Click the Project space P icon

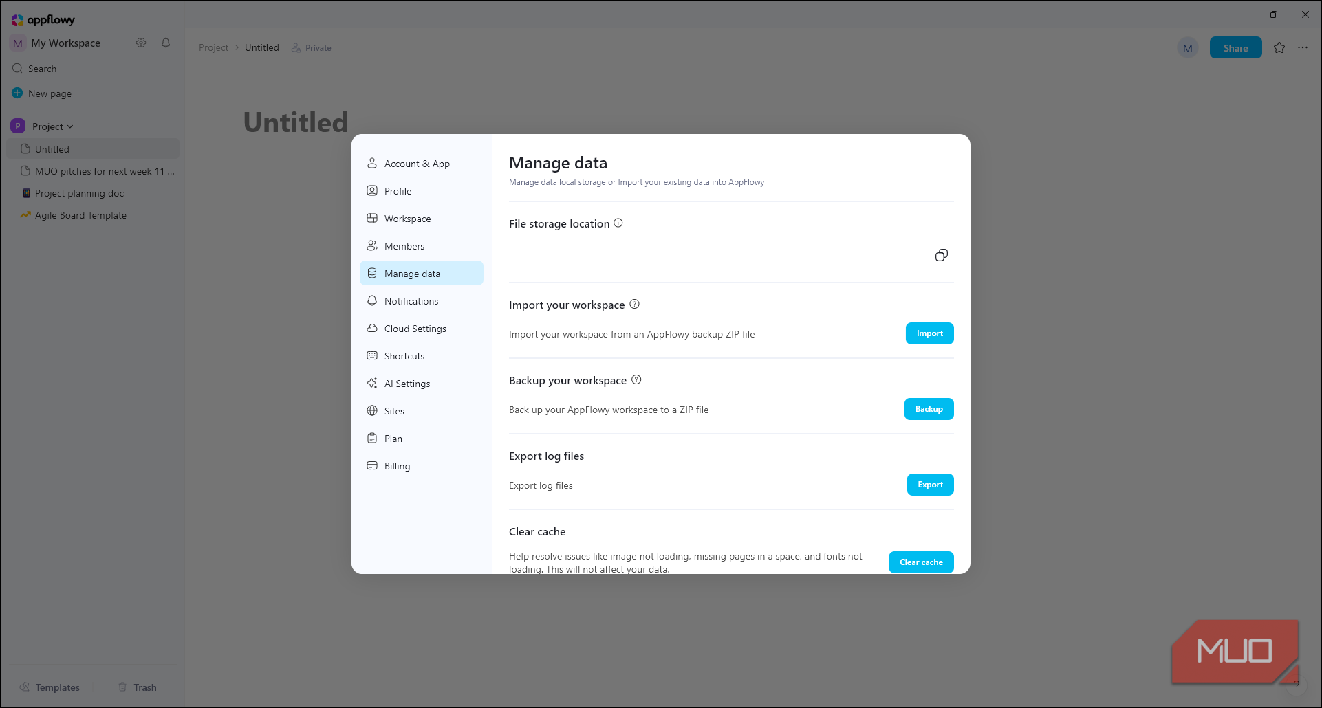pos(18,126)
